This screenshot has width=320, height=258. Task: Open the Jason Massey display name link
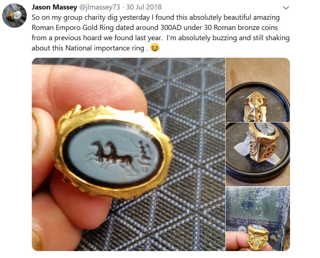point(54,7)
